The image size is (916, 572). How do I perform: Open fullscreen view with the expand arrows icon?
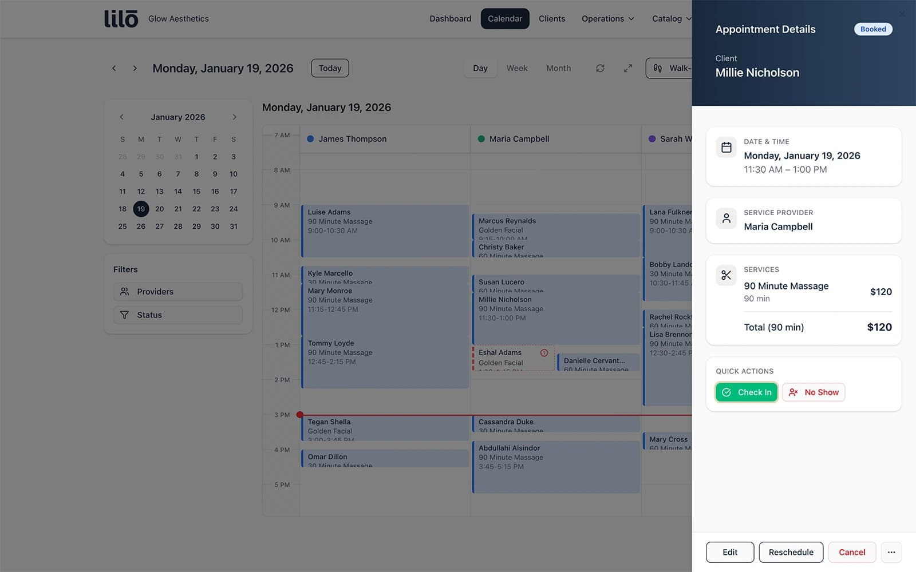tap(627, 68)
